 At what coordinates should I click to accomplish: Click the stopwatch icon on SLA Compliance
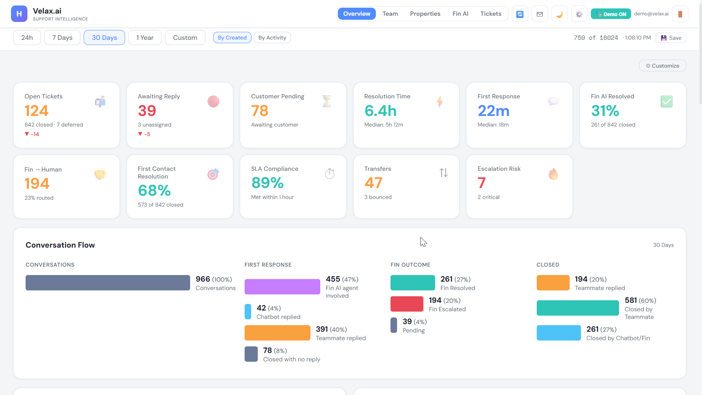(x=330, y=173)
